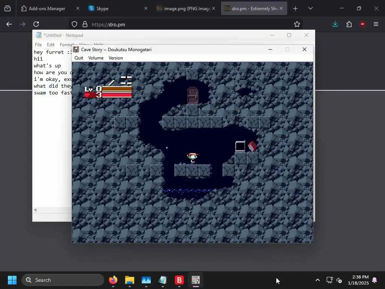Maximize the Notepad window

[x=289, y=35]
